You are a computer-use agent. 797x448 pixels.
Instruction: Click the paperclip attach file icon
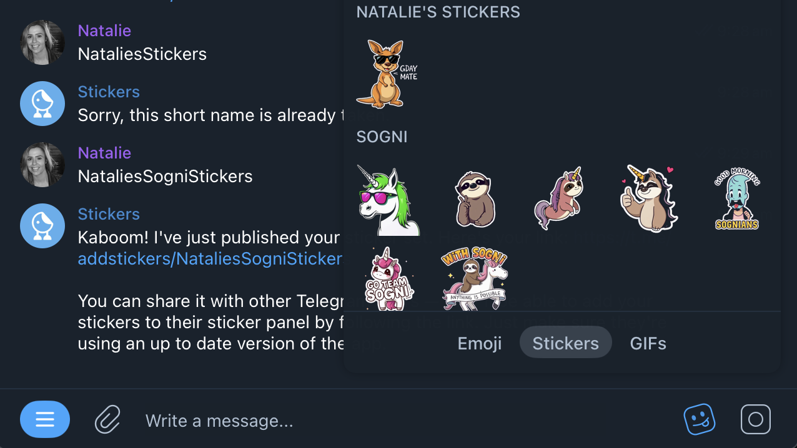tap(107, 419)
